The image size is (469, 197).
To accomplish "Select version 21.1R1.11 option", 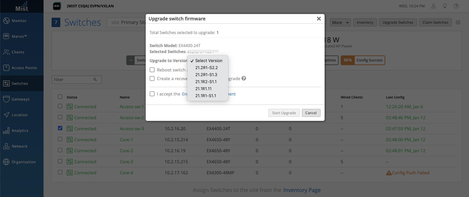I will [x=203, y=89].
